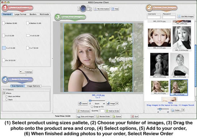This screenshot has width=197, height=139.
Task: Click the ROES logo globe
Action: [x=83, y=8]
